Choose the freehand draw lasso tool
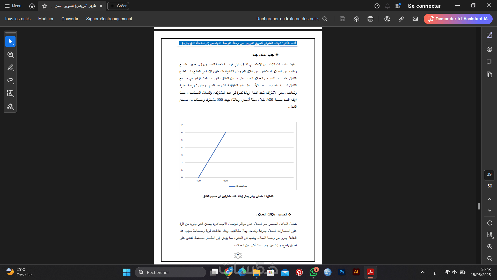Image resolution: width=497 pixels, height=280 pixels. [x=10, y=80]
